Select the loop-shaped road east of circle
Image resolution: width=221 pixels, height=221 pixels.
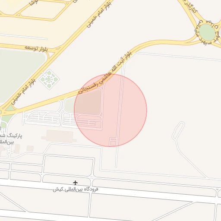(x=178, y=130)
